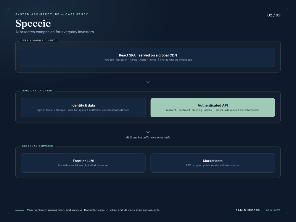
Task: Click 'research · sentiment · trending · prices' text
Action: [x=189, y=110]
